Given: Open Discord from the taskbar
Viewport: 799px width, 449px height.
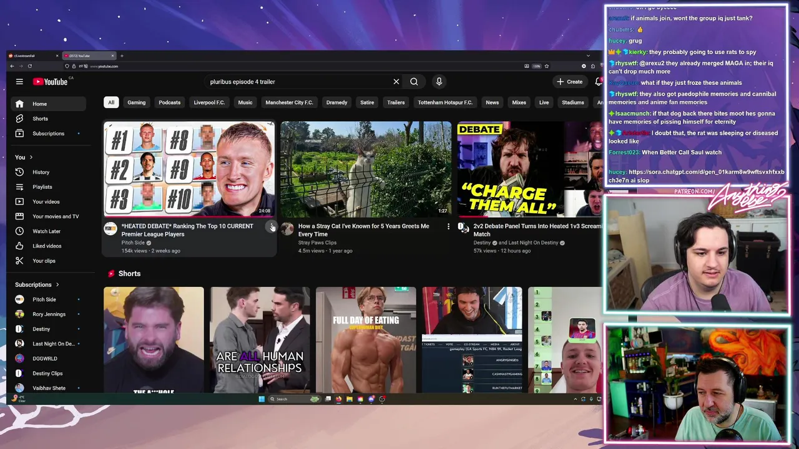Looking at the screenshot, I should [371, 399].
